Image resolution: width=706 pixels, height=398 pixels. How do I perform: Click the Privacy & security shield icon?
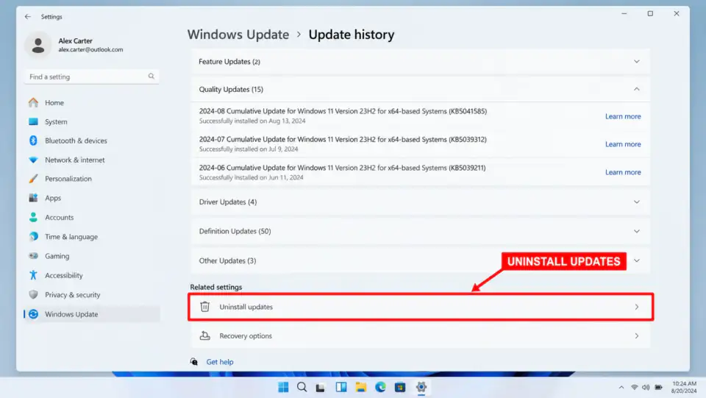tap(33, 294)
